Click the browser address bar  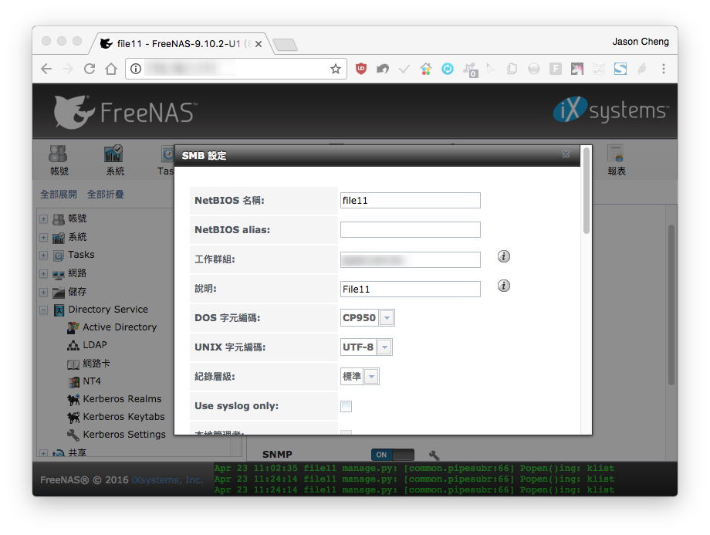click(235, 69)
